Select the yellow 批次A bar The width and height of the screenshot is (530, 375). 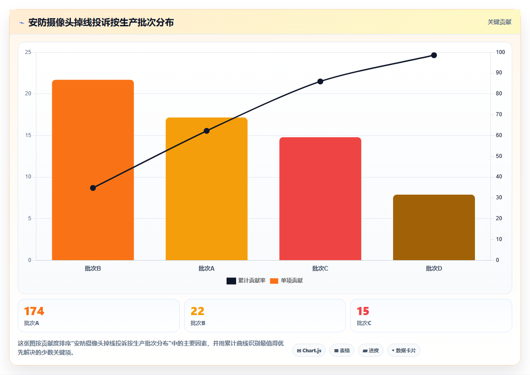pyautogui.click(x=207, y=189)
